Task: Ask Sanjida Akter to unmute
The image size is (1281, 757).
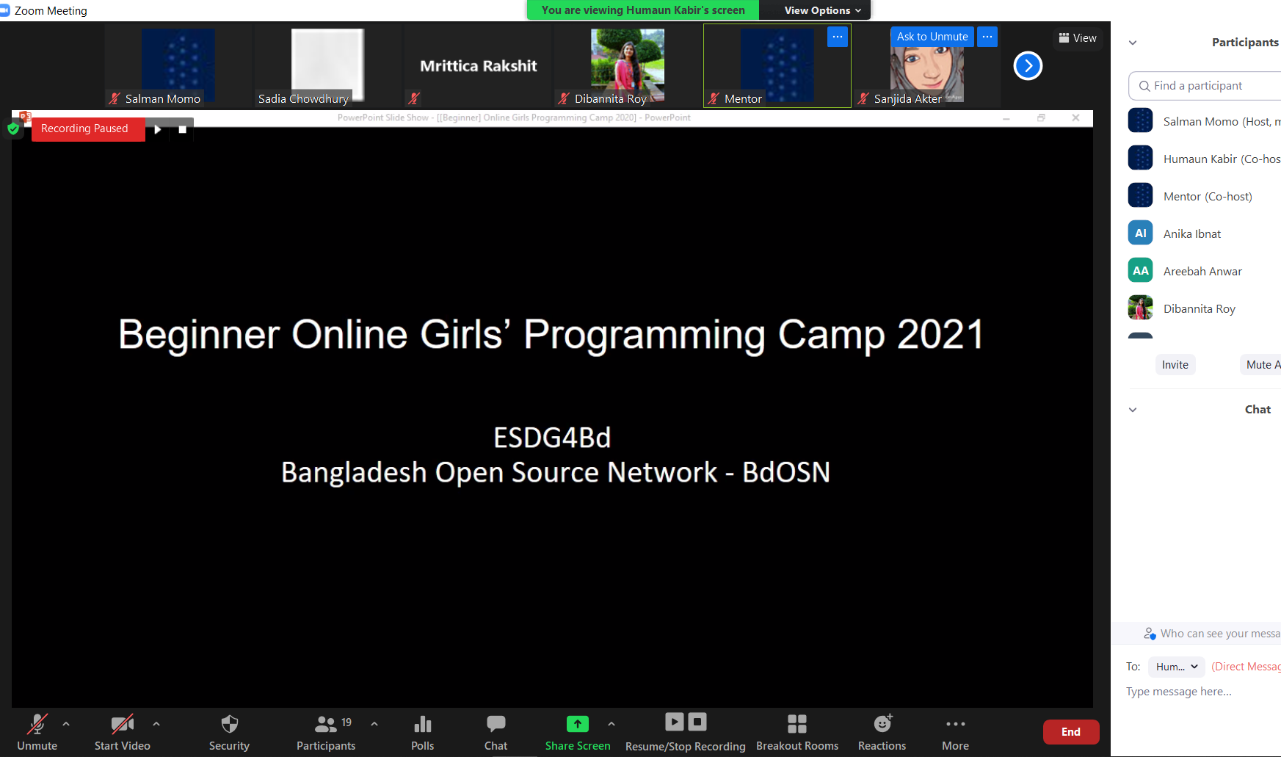Action: (932, 36)
